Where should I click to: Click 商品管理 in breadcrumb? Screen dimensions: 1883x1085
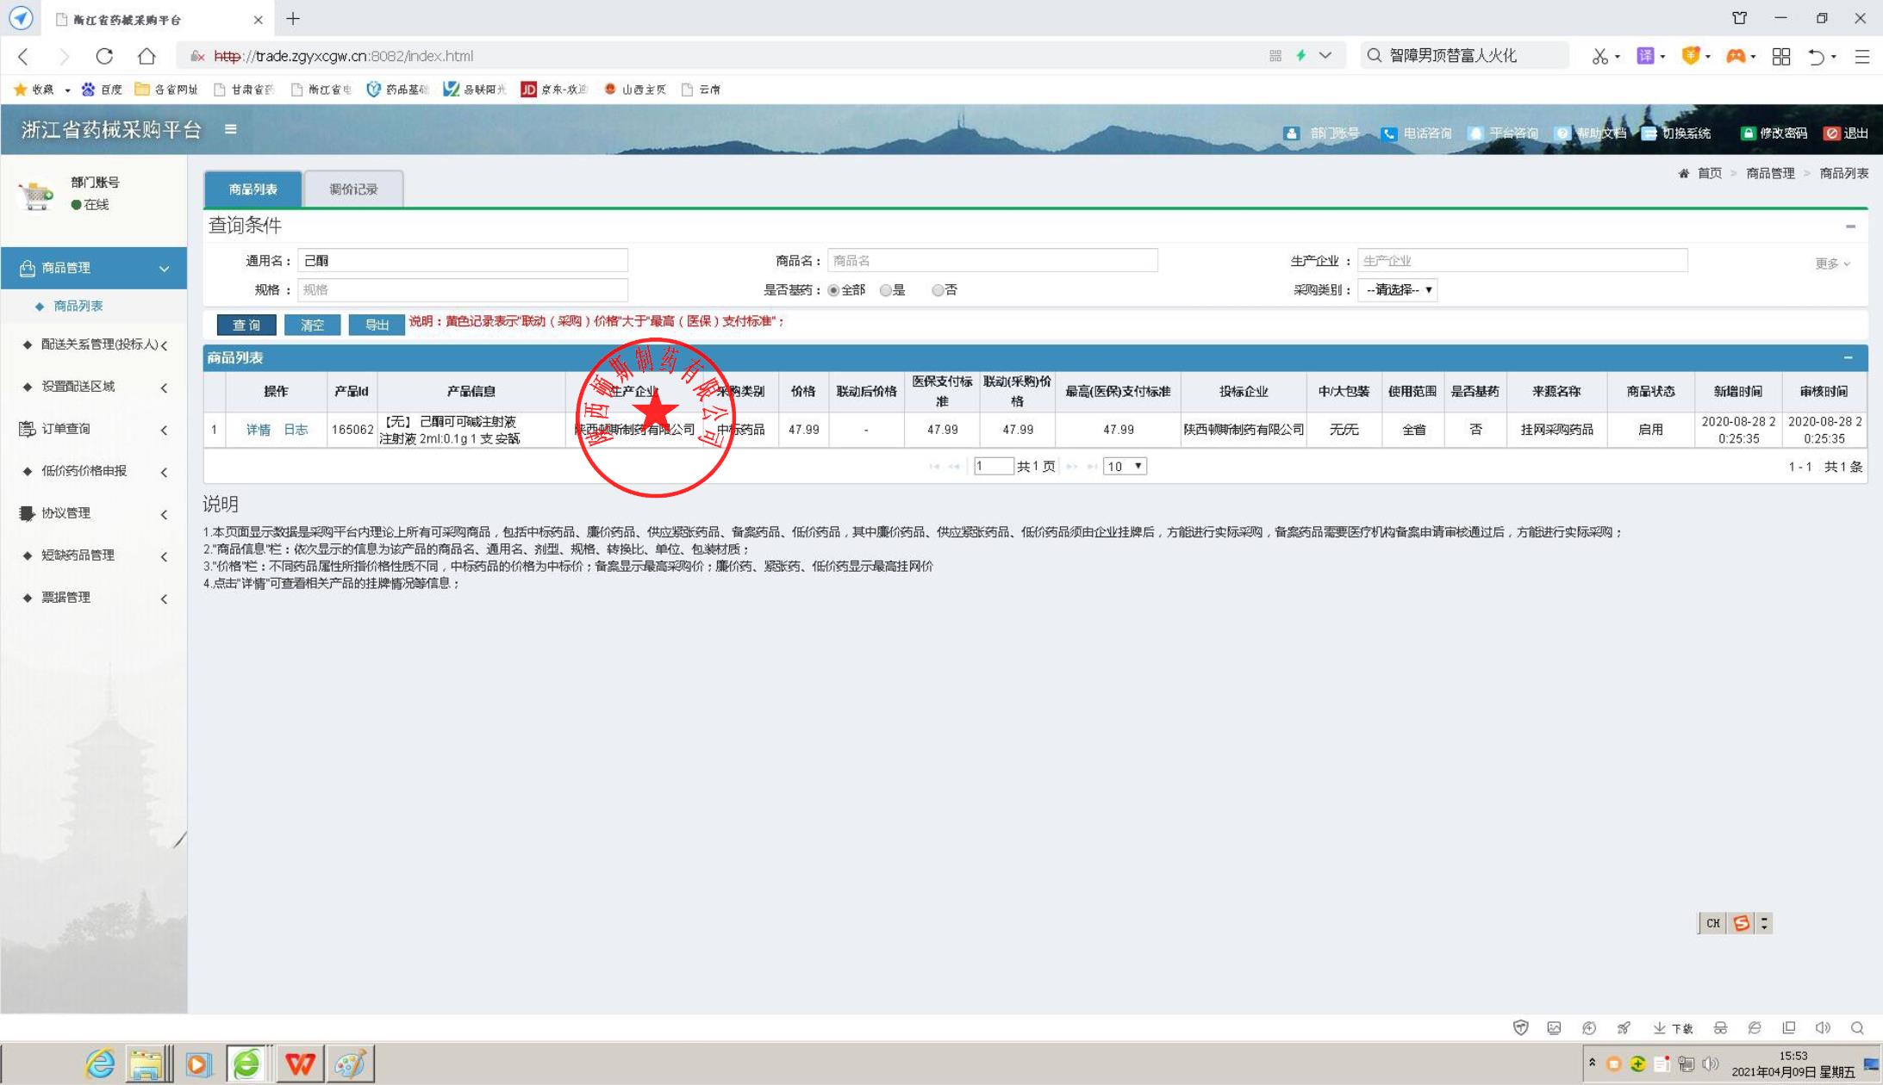(1770, 173)
